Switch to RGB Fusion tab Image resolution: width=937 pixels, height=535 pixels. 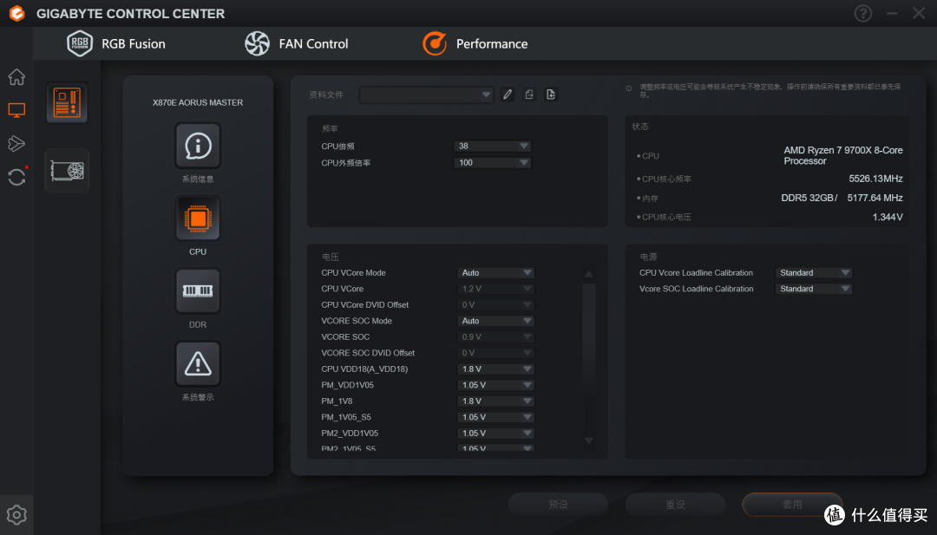tap(134, 43)
